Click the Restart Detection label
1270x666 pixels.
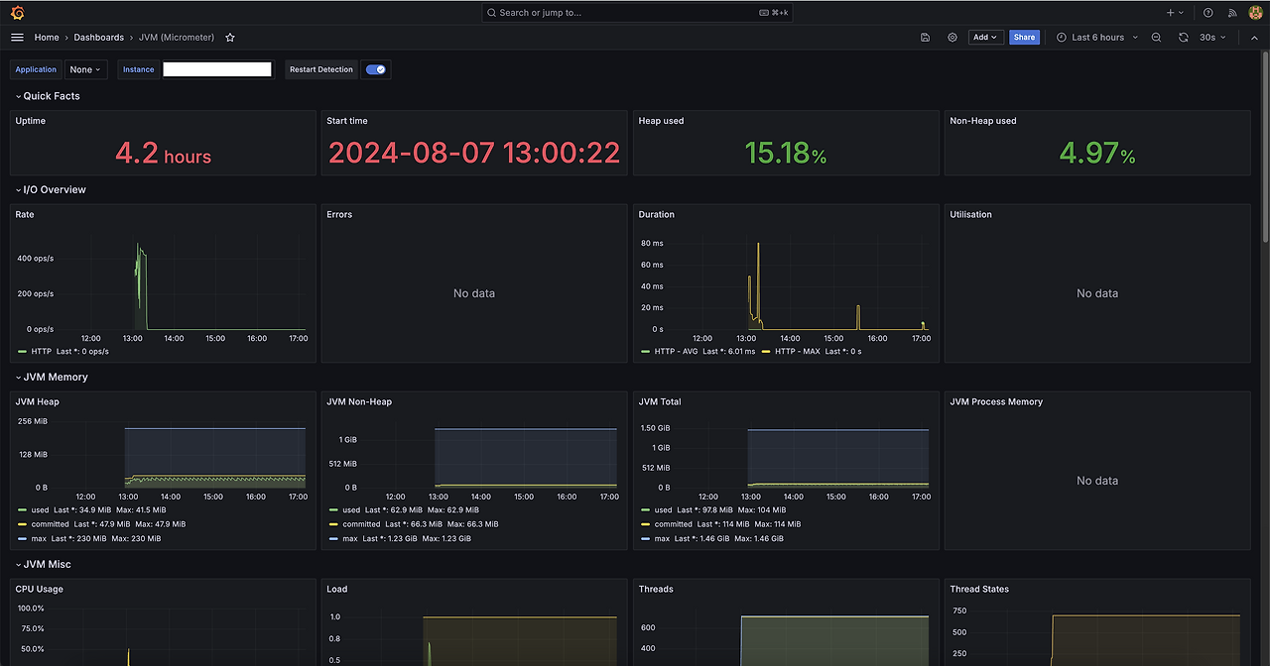coord(321,69)
